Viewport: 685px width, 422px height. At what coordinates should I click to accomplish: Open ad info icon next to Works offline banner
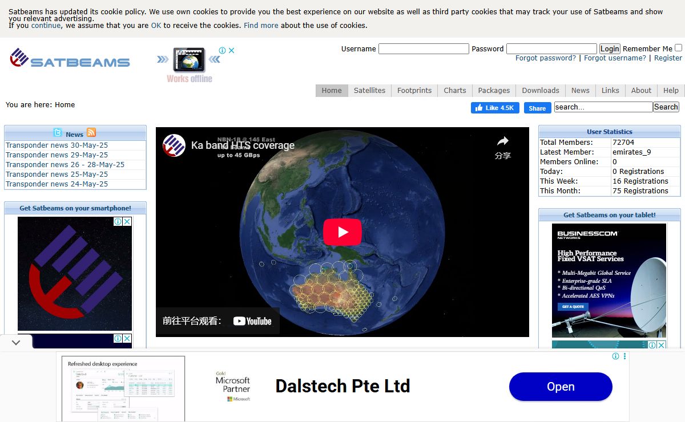pyautogui.click(x=223, y=51)
